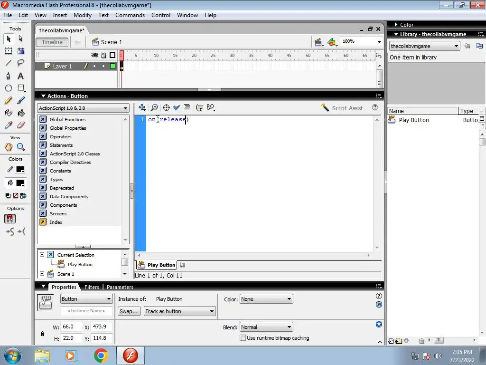Select the Eyedropper tool
The height and width of the screenshot is (365, 486).
pos(9,125)
